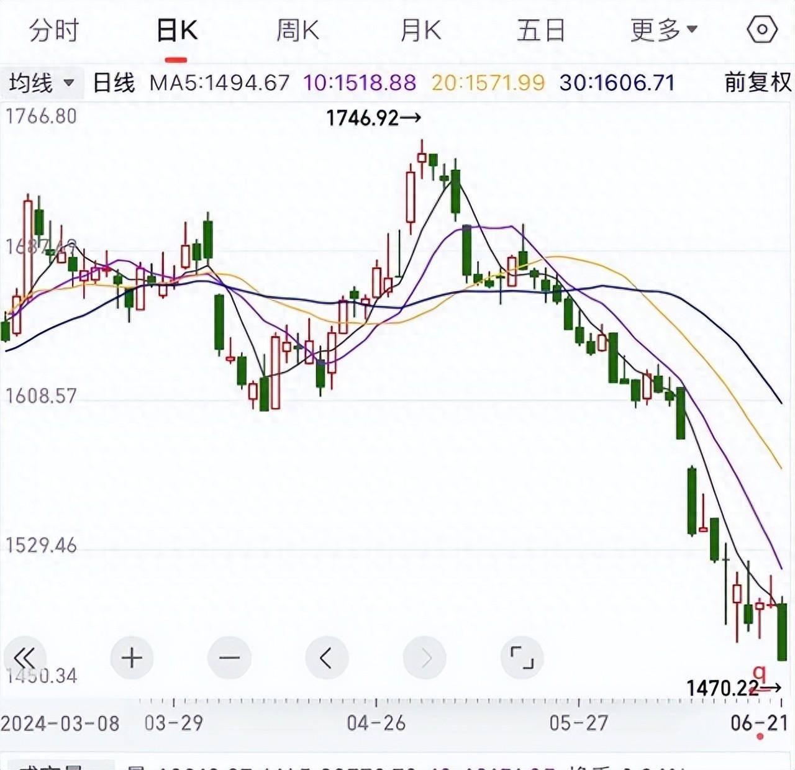Expand the 更多 dropdown menu
795x770 pixels.
[664, 30]
